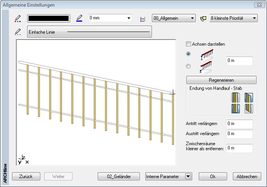Screen dimensions: 267x187
Task: Click the Zwischenräume kleiner als entfernen field
Action: click(239, 148)
